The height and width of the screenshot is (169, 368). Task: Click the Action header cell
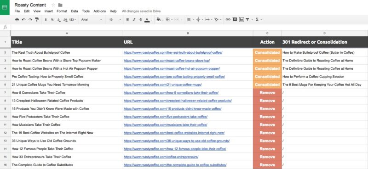click(x=267, y=42)
